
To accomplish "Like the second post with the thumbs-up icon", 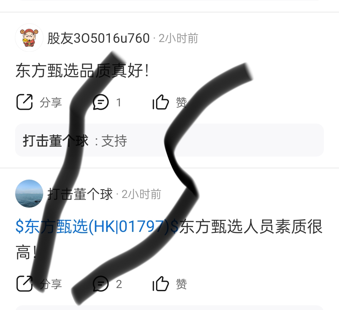I will 161,284.
